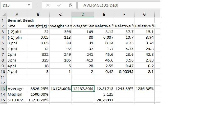Click the Insert Function fx icon
Viewport: 207px width, 116px height.
coord(71,5)
